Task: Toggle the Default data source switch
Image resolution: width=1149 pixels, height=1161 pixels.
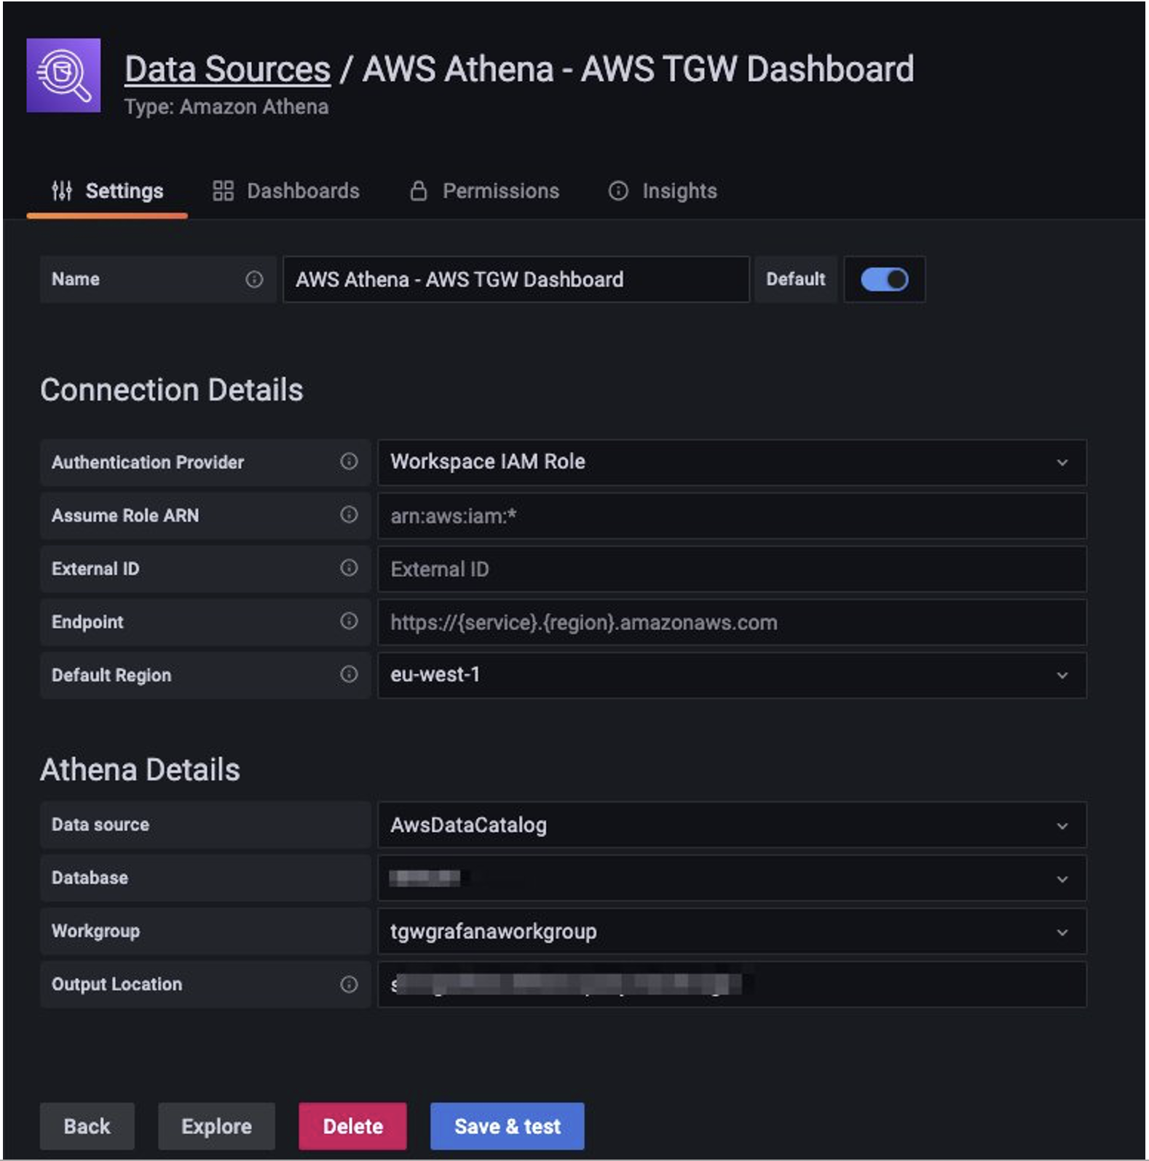Action: coord(884,279)
